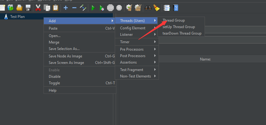The image size is (266, 125).
Task: Click the Toggle entry in context menu
Action: (54, 83)
